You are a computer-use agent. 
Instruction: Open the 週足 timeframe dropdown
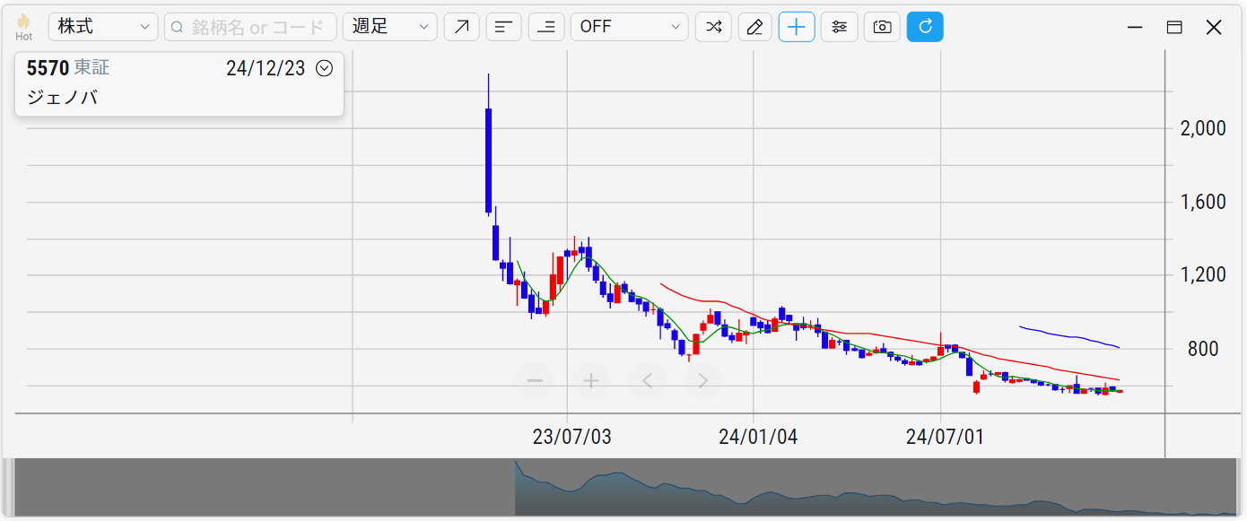(x=390, y=27)
